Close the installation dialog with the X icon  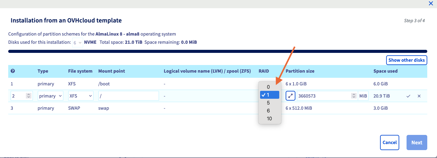pyautogui.click(x=431, y=4)
